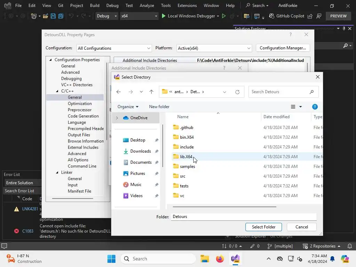
Task: Click GitHub Copilot icon in toolbar
Action: 272,16
